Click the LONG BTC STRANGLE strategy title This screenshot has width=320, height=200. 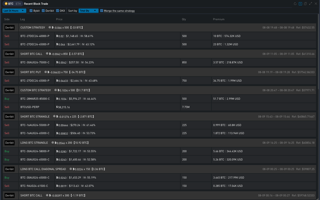pyautogui.click(x=34, y=143)
